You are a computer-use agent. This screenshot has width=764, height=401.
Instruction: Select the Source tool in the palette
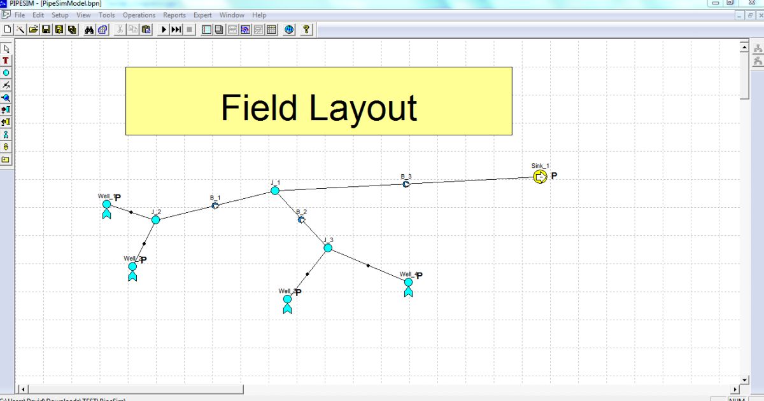coord(6,110)
